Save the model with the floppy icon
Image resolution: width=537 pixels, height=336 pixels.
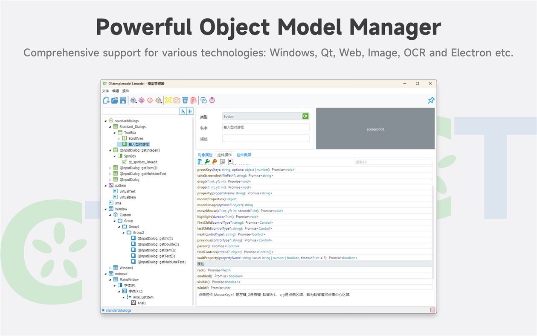coord(123,100)
